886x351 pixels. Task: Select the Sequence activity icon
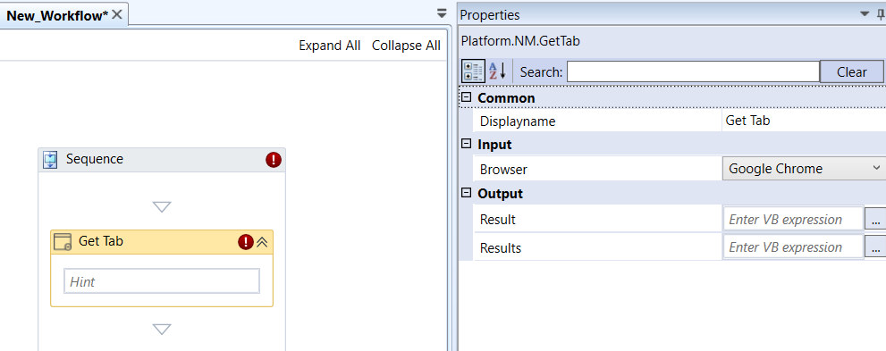coord(50,160)
